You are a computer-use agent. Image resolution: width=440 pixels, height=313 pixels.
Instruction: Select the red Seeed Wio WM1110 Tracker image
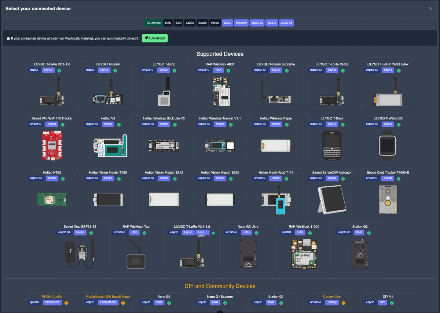tap(52, 145)
